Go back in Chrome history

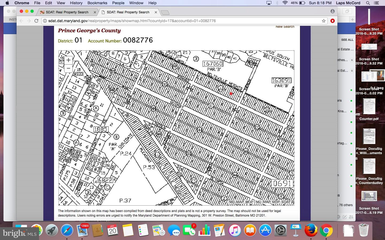click(22, 21)
